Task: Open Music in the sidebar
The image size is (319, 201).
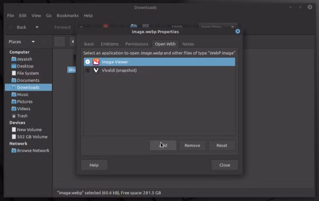Action: click(23, 95)
